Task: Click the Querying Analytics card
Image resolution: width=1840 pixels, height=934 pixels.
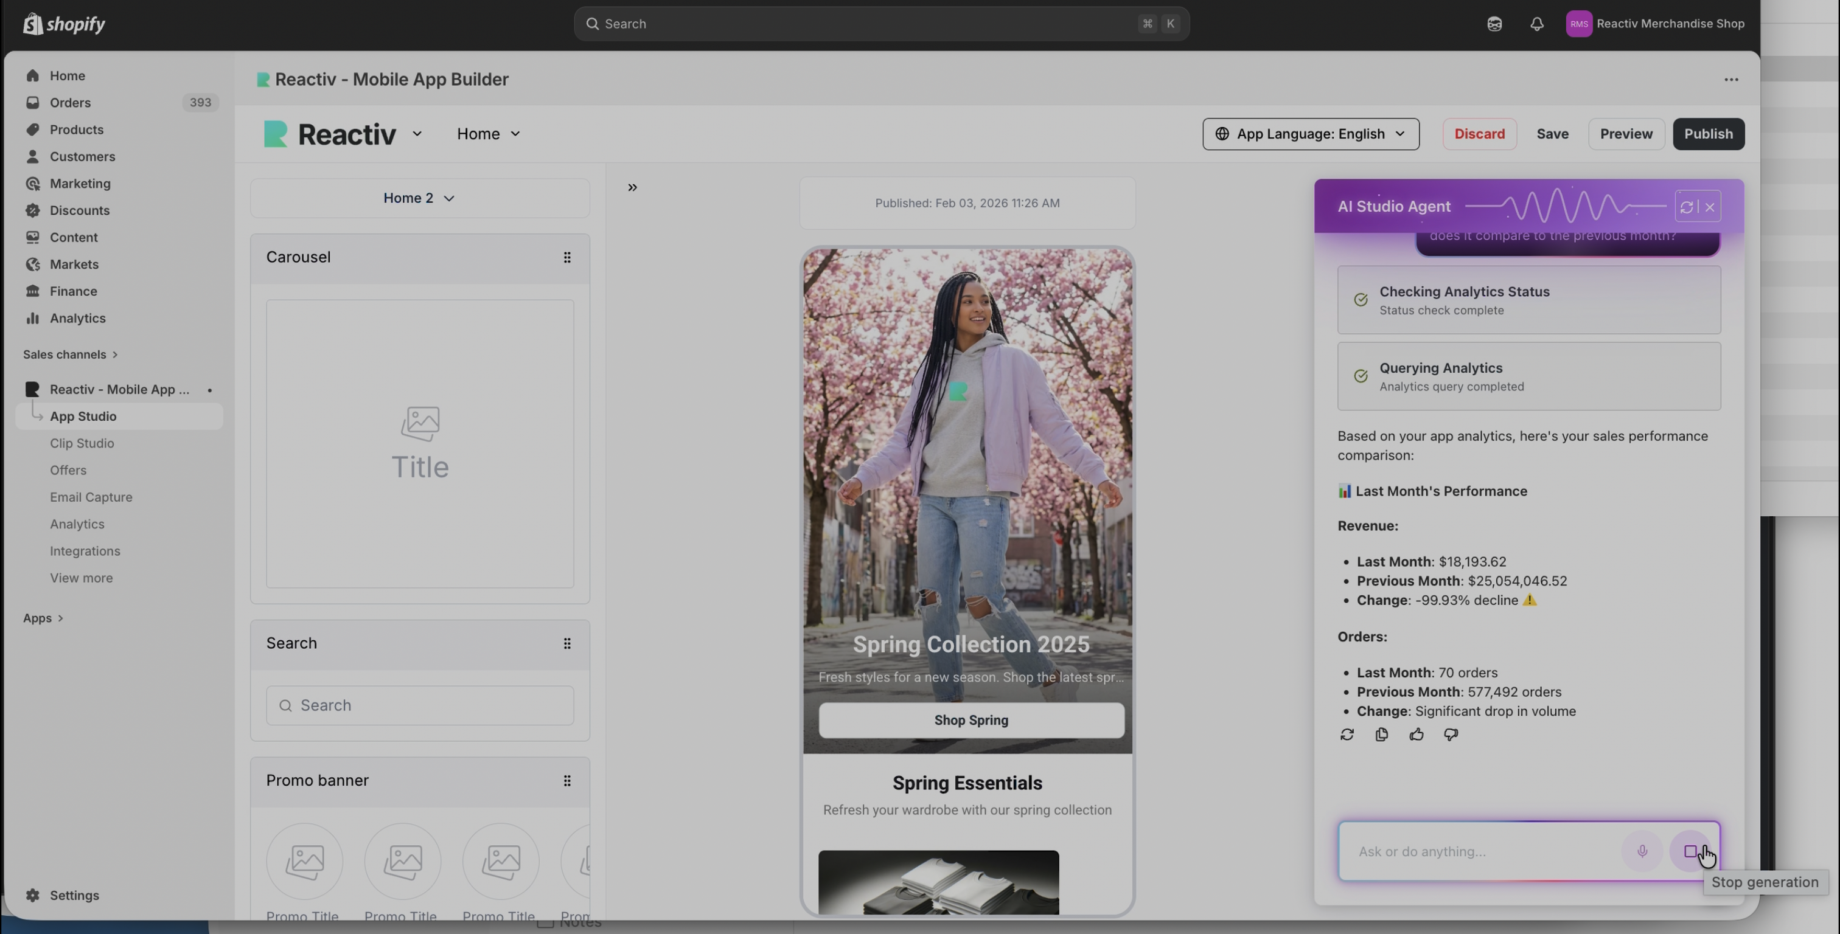Action: pos(1529,376)
